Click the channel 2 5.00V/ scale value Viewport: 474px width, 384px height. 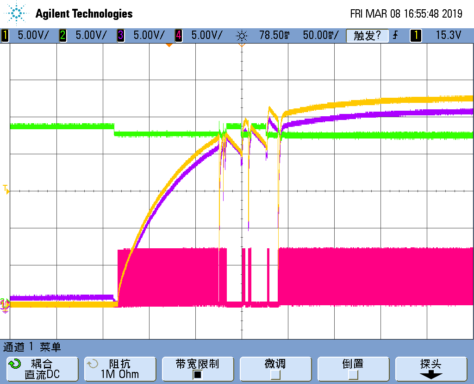pyautogui.click(x=91, y=35)
